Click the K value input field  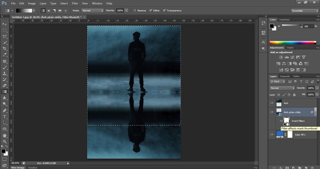pos(308,27)
